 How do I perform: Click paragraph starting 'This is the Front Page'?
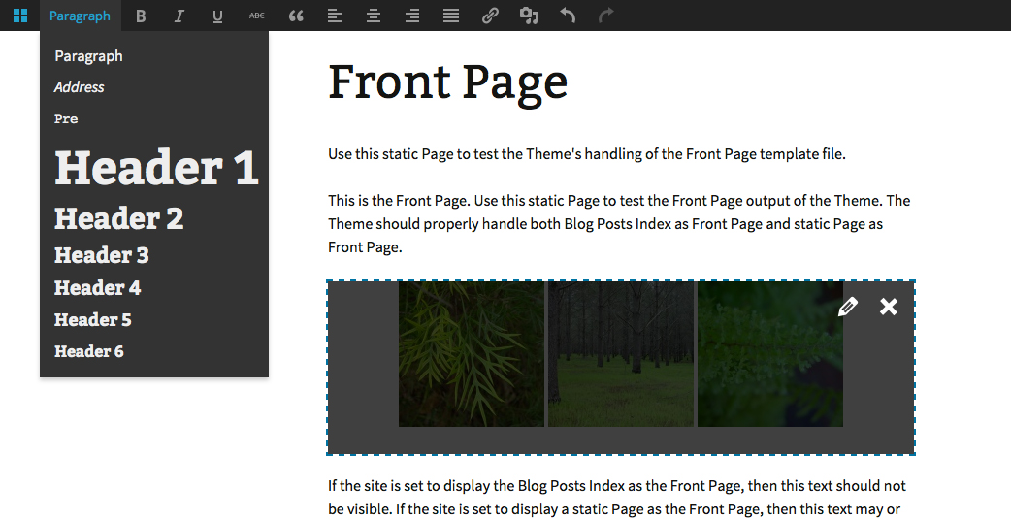[x=619, y=223]
